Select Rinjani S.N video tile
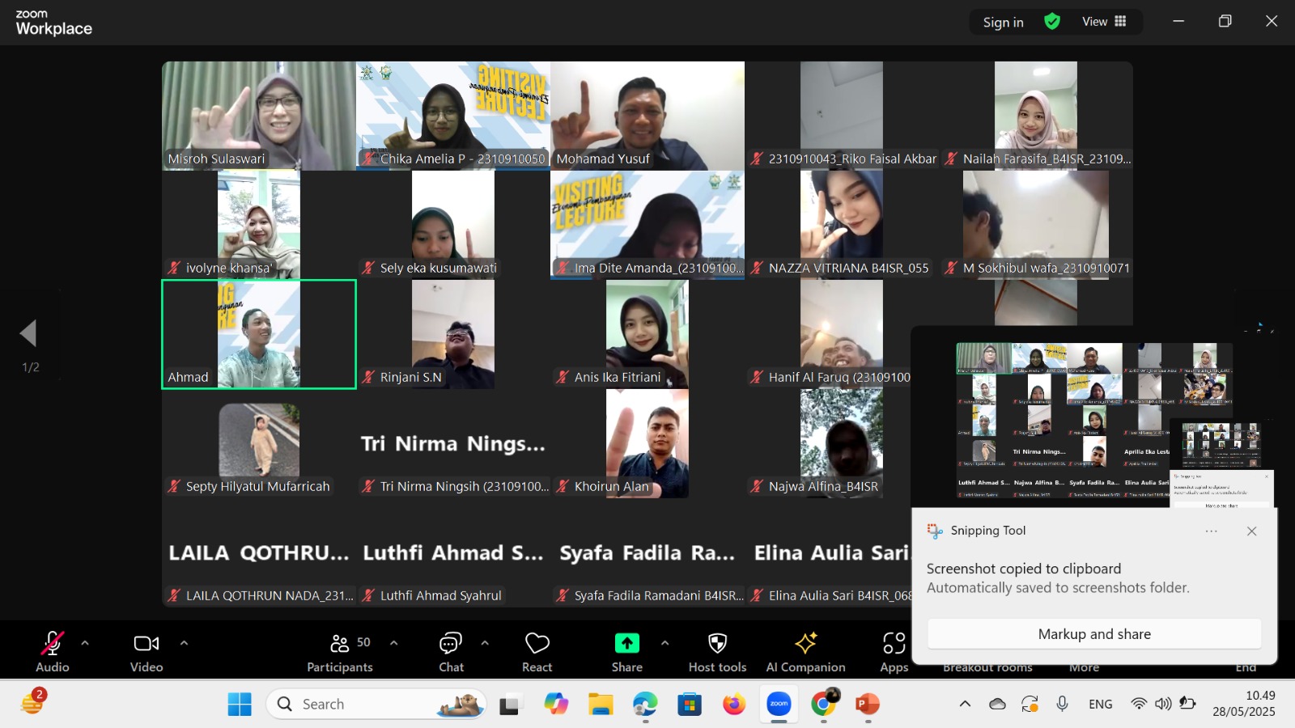This screenshot has height=728, width=1295. pos(453,334)
